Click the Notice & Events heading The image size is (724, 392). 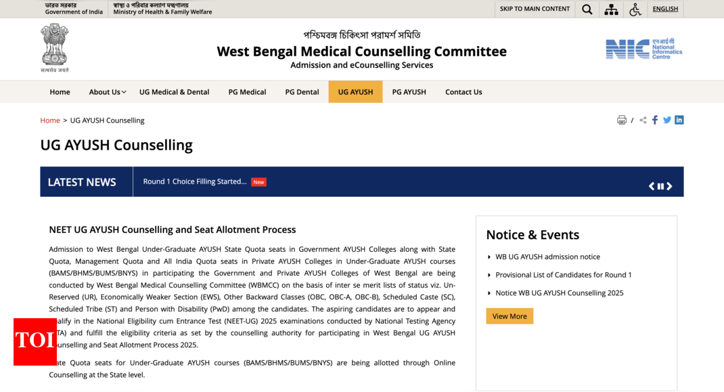pyautogui.click(x=533, y=235)
